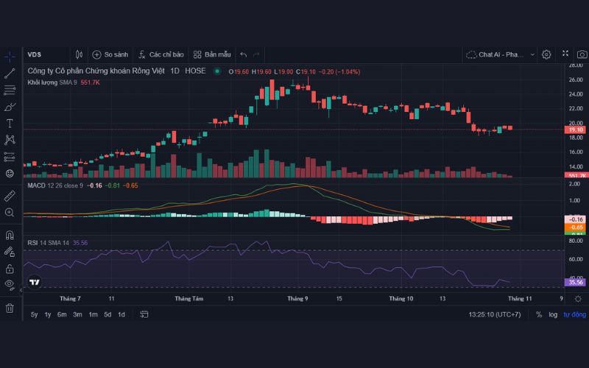The image size is (589, 368).
Task: Toggle magnet mode for drawings
Action: [10, 236]
